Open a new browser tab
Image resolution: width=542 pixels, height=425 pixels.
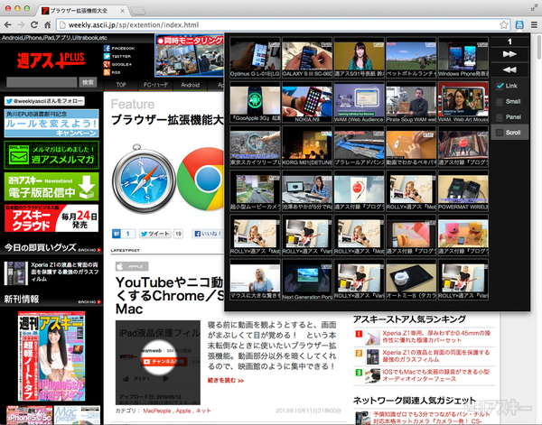point(137,11)
